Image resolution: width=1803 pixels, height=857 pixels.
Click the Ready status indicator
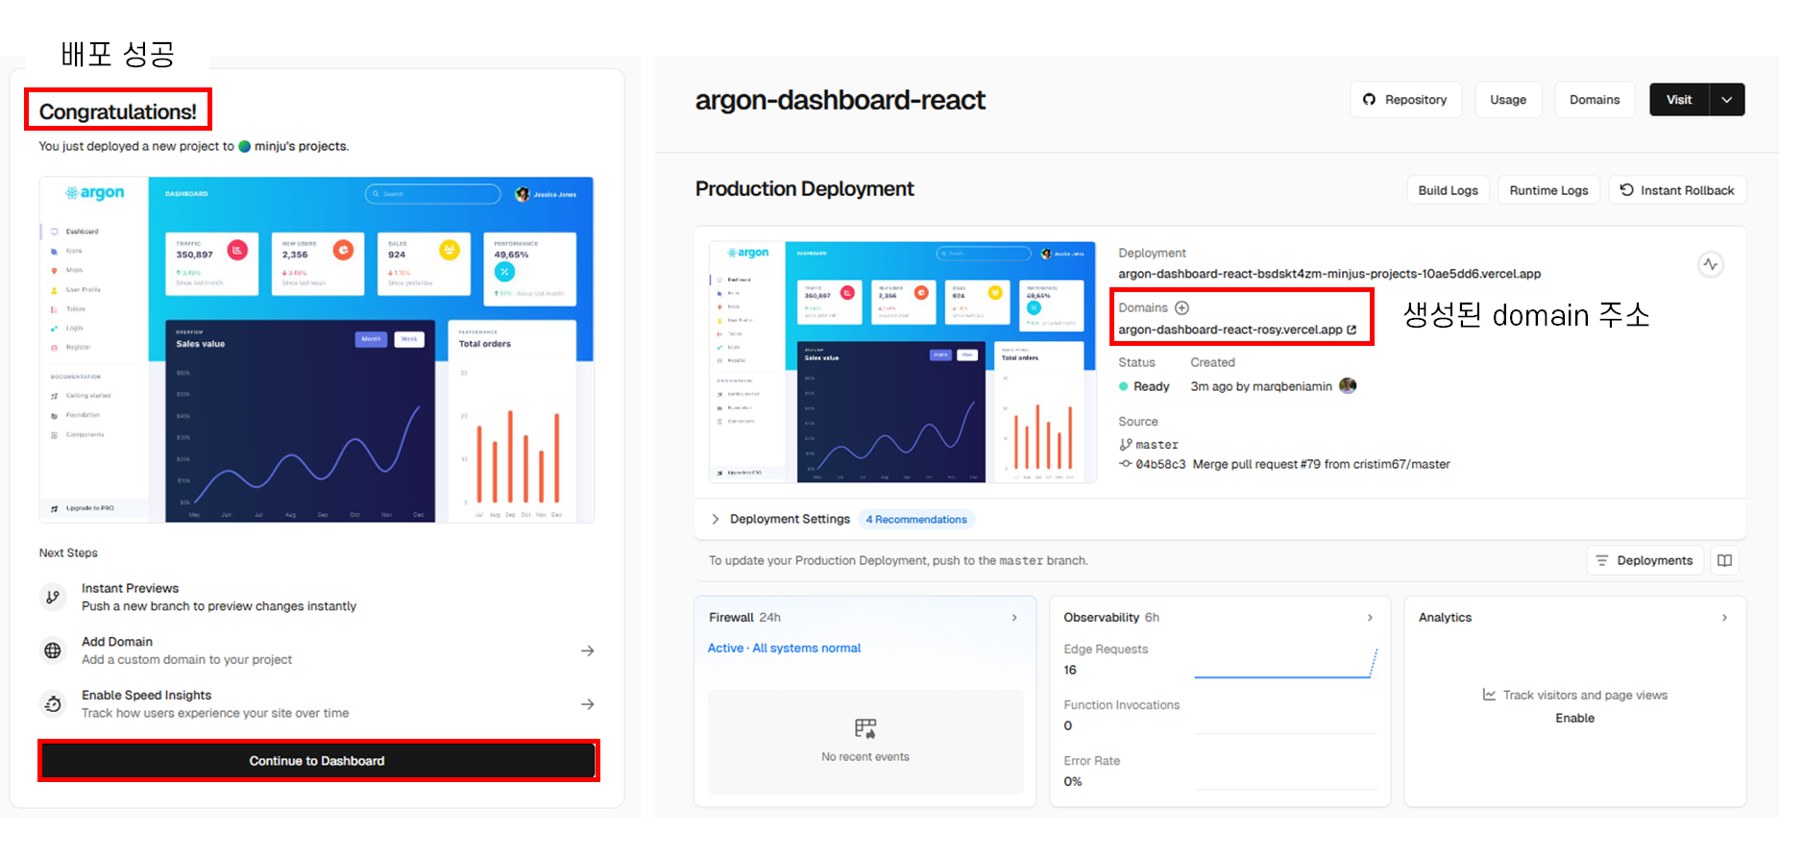(1144, 387)
